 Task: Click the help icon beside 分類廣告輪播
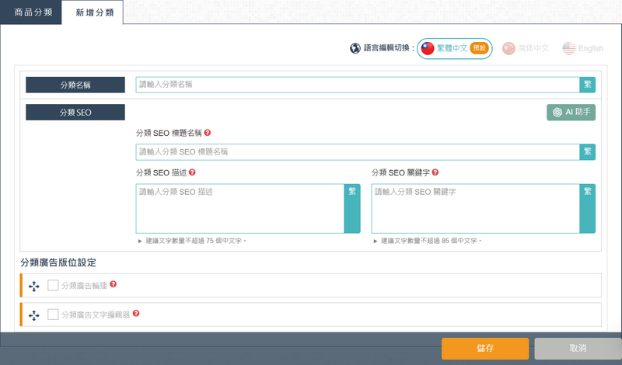pos(114,285)
